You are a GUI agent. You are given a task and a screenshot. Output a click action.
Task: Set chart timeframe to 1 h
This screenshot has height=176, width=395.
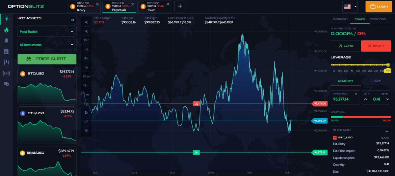pyautogui.click(x=86, y=67)
